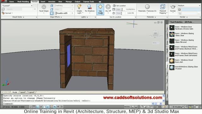Switch to the Home ribbon tab
This screenshot has height=114, width=202.
(11, 2)
